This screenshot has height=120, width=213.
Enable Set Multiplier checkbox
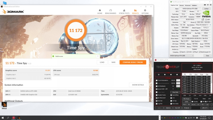(x=156, y=86)
